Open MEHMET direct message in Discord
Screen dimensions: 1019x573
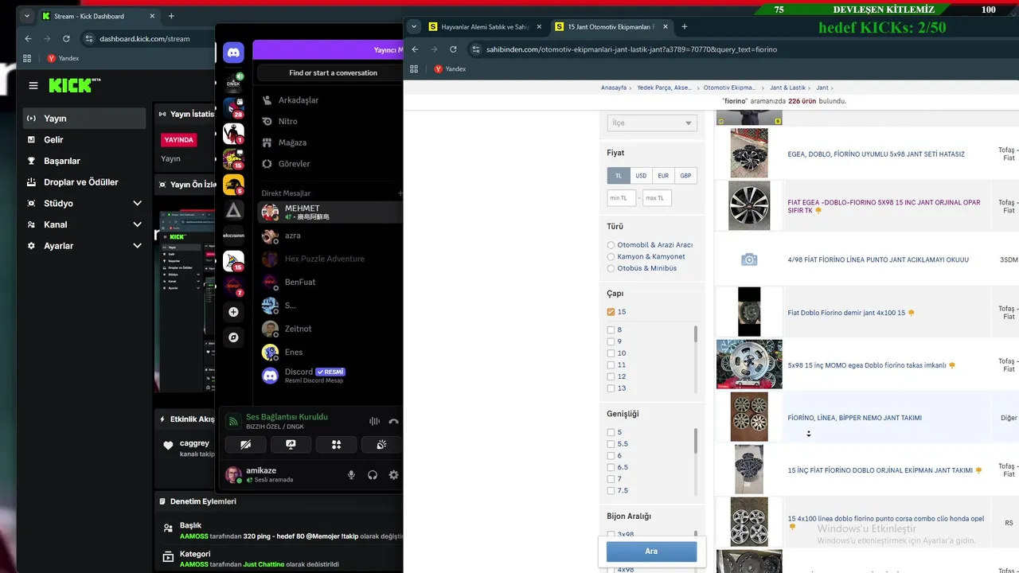pyautogui.click(x=330, y=212)
